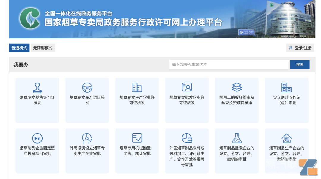Select the 烟草专卖零售许可证核发 stamp icon

(x=37, y=88)
